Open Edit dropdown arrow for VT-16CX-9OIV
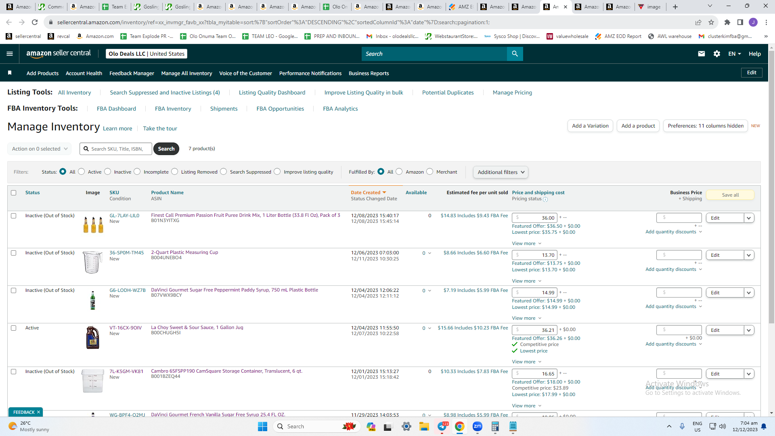Viewport: 775px width, 436px height. coord(749,330)
